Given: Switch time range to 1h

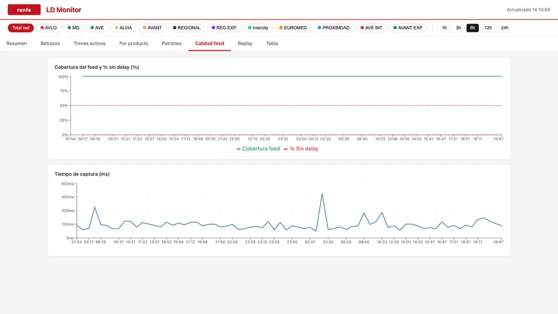Looking at the screenshot, I should [x=444, y=28].
